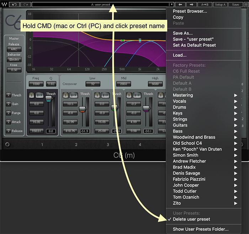Viewport: 249px width, 234px height.
Task: Select Delete user preset menu item
Action: tap(191, 219)
